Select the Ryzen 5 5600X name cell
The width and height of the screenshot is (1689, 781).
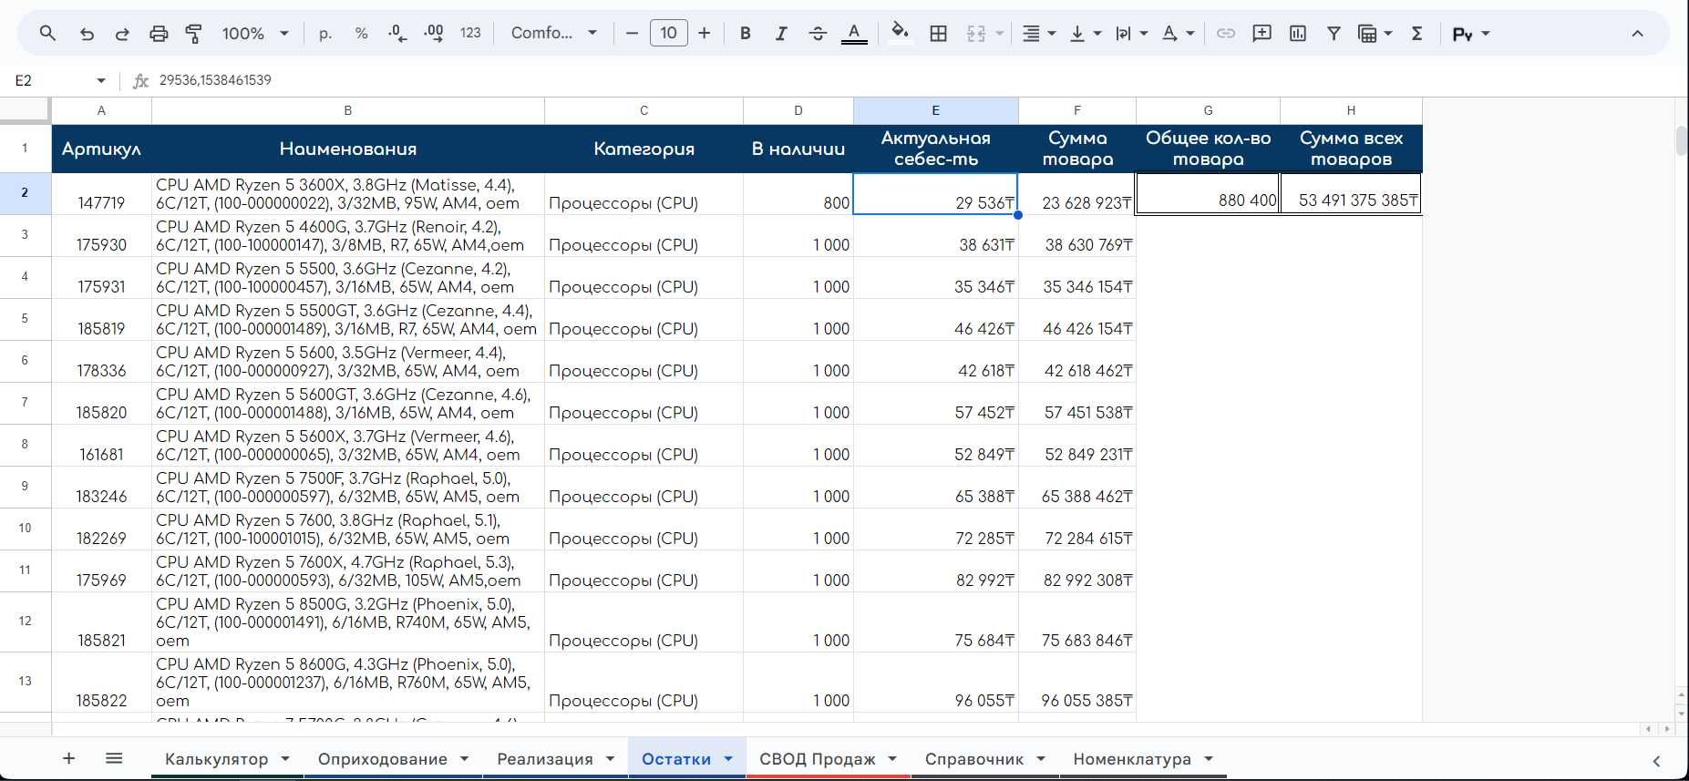pos(347,446)
